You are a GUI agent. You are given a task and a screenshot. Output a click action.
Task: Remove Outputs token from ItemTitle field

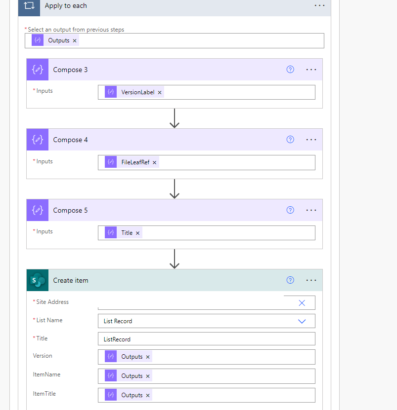pyautogui.click(x=148, y=396)
